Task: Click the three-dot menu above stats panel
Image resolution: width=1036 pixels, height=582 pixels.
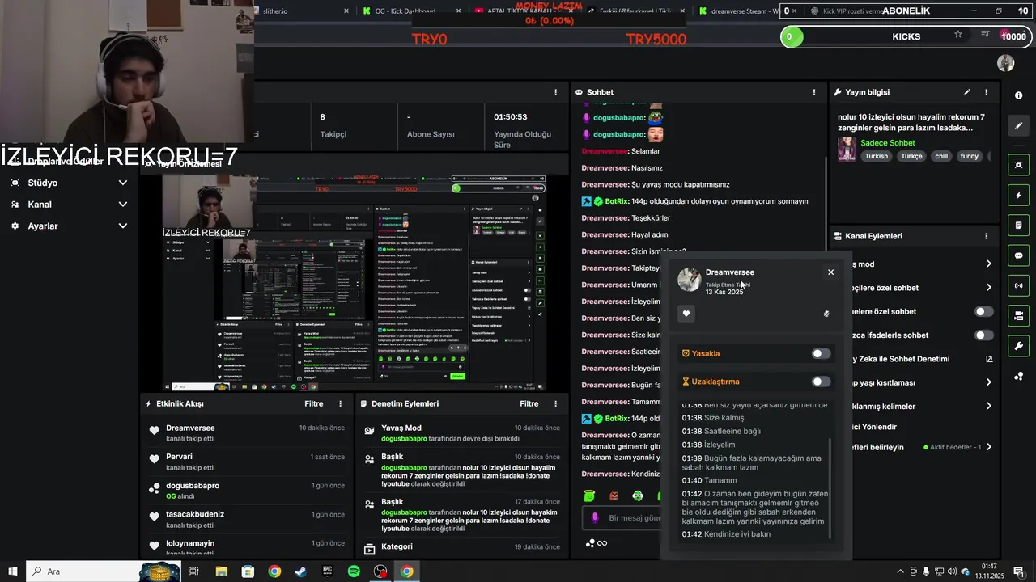Action: 555,92
